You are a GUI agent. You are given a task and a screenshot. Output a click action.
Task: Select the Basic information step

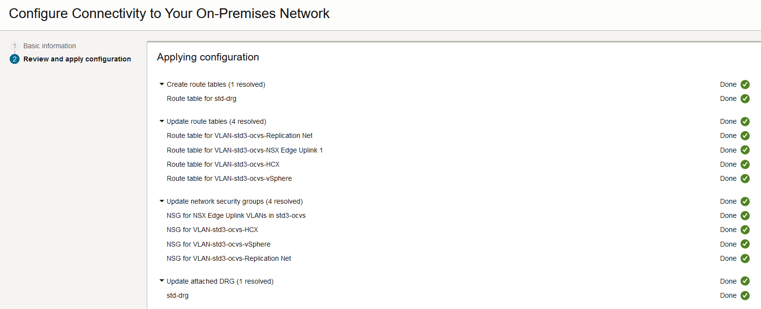point(49,45)
